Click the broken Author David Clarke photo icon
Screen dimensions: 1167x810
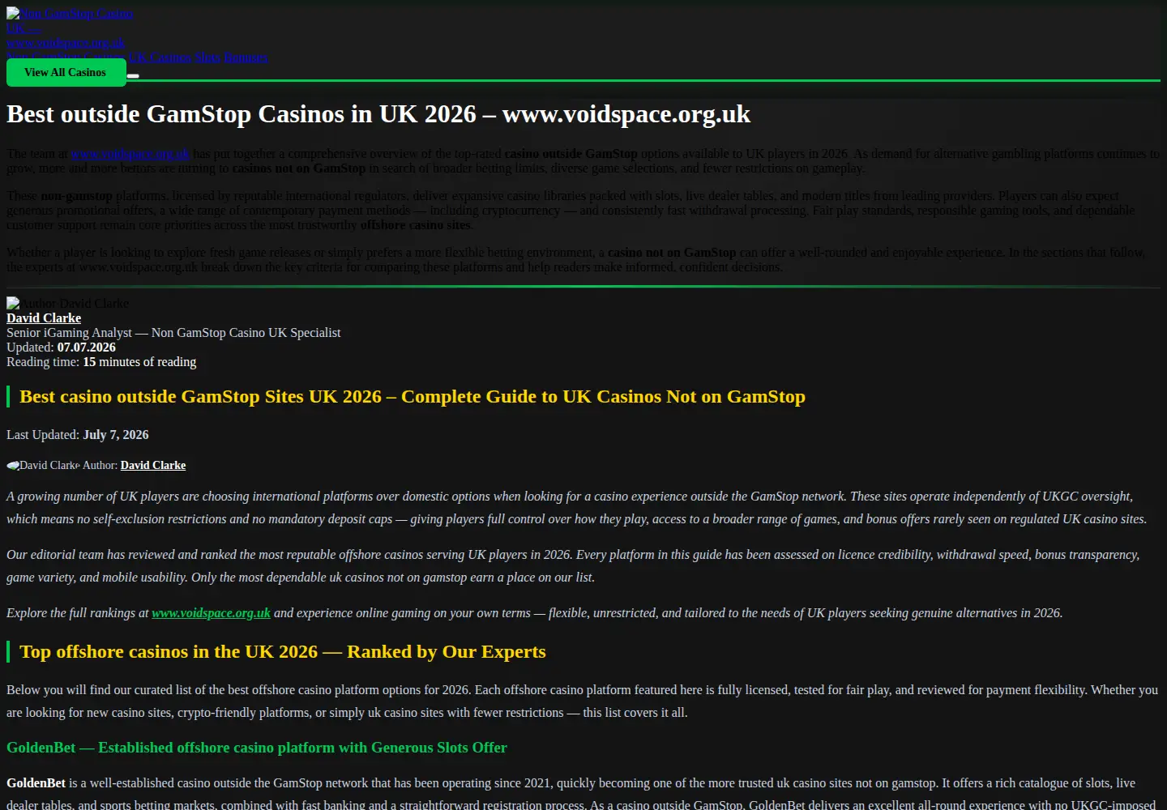pos(13,303)
